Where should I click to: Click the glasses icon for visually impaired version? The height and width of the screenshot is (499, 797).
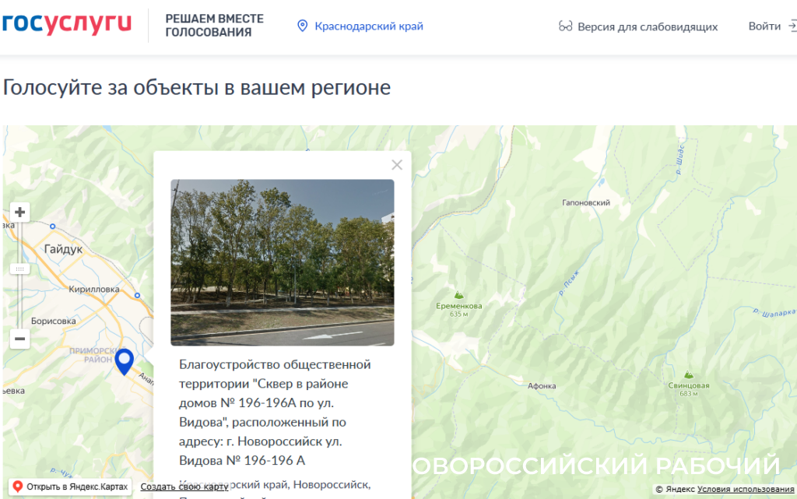[566, 26]
